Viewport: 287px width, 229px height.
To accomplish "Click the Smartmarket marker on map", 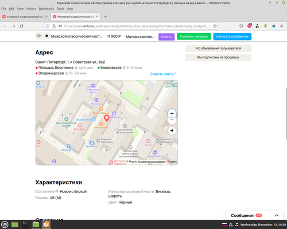I will click(x=94, y=120).
